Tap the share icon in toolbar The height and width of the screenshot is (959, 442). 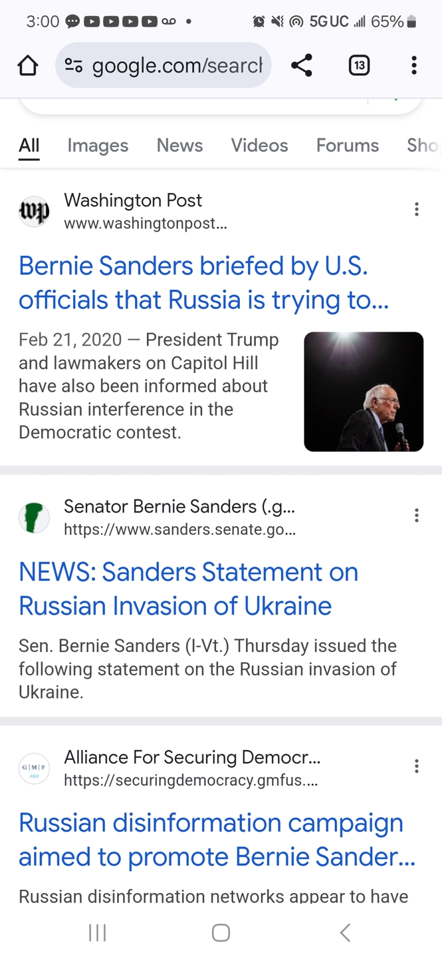tap(302, 65)
